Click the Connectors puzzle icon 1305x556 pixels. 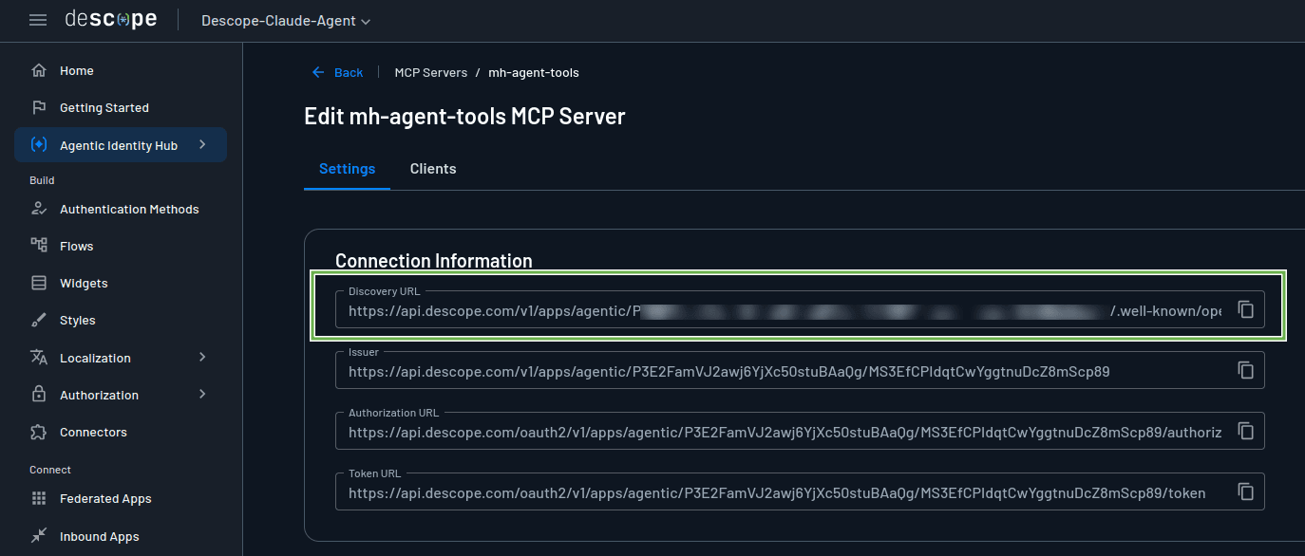[39, 432]
